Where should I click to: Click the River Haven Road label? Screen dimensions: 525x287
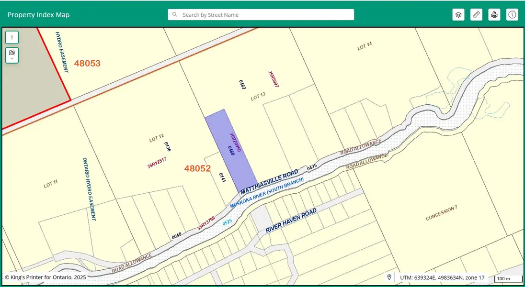pyautogui.click(x=291, y=221)
